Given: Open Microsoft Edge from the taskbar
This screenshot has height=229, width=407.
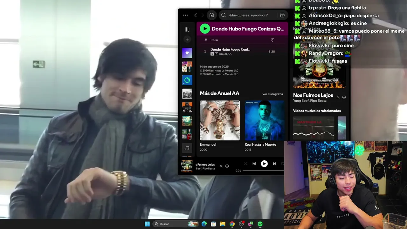Looking at the screenshot, I should [204, 224].
